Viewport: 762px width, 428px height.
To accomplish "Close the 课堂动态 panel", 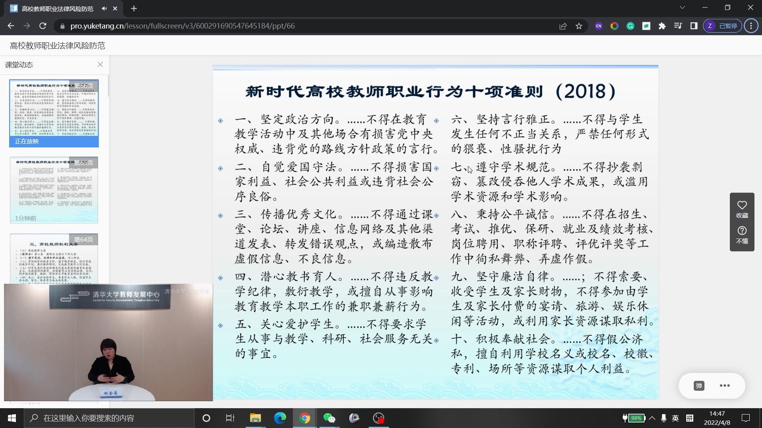I will 100,65.
